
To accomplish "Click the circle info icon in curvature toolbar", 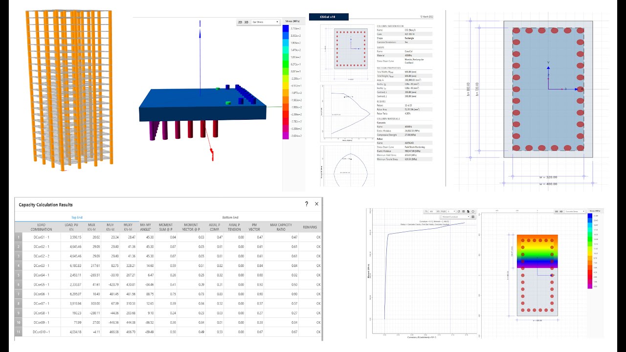I will pyautogui.click(x=473, y=212).
